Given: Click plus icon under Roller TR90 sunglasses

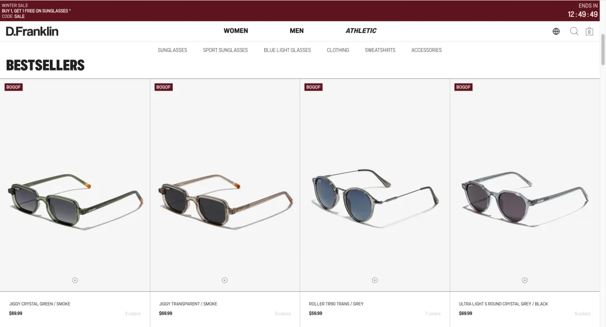Looking at the screenshot, I should coord(374,281).
